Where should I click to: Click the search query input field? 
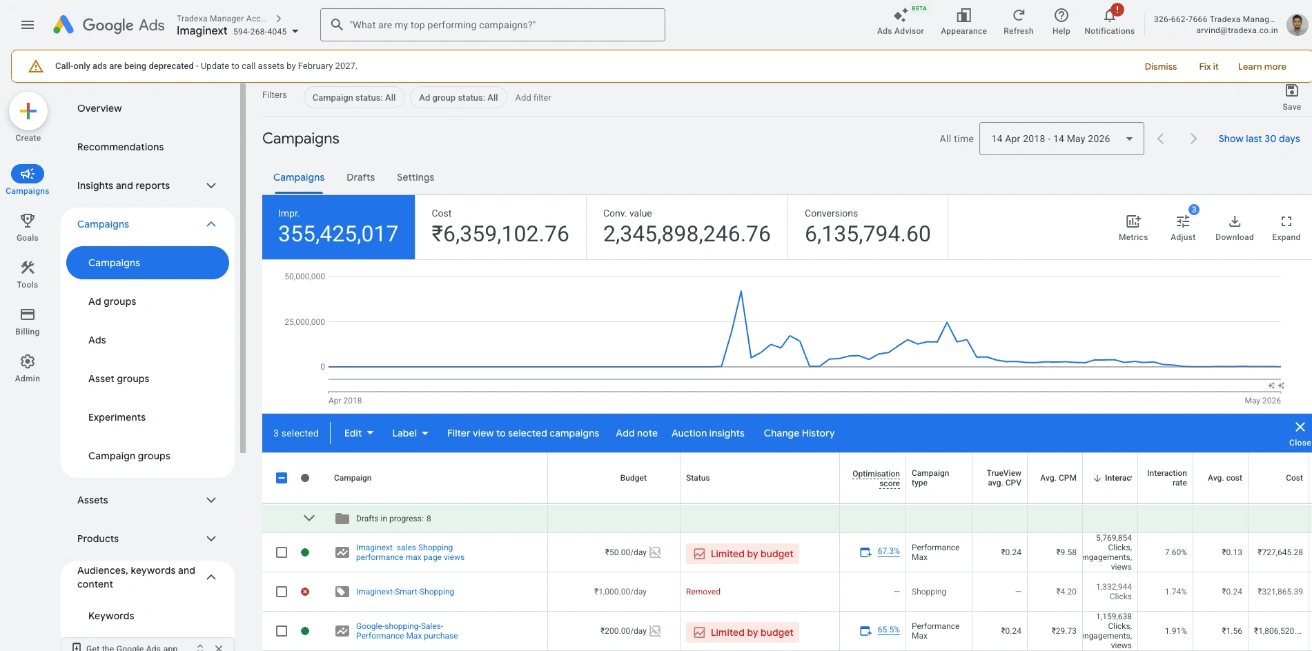tap(493, 25)
